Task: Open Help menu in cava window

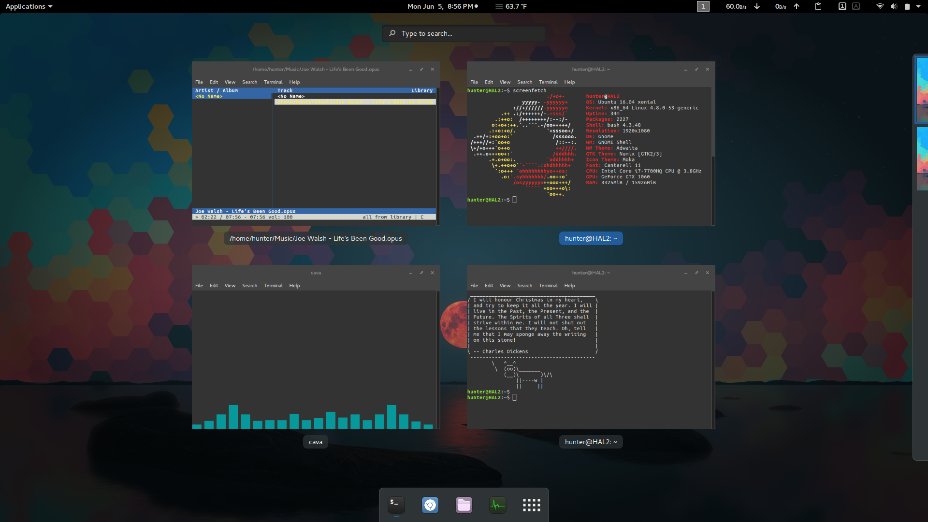Action: [295, 286]
